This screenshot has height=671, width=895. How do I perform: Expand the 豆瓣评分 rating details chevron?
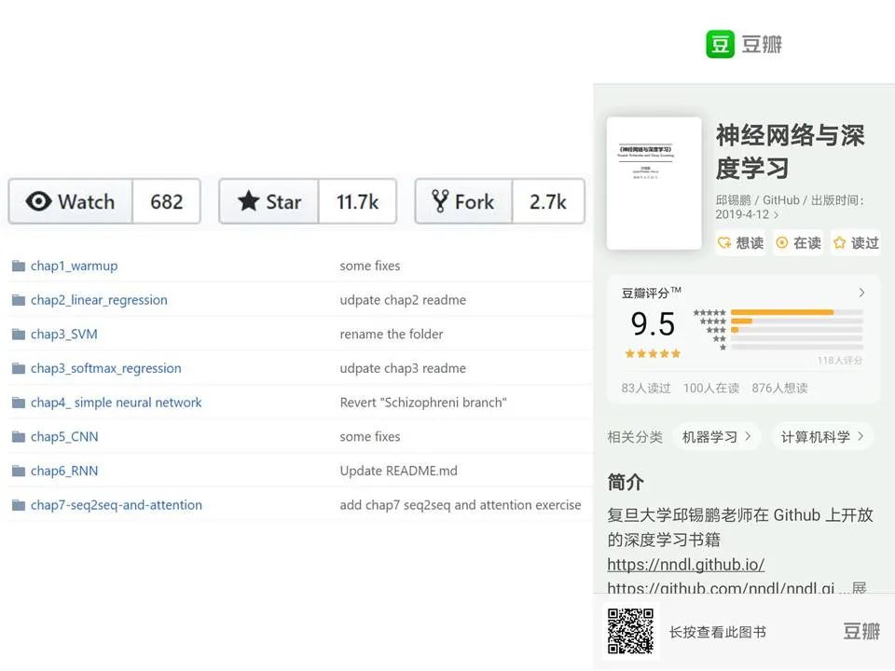pyautogui.click(x=861, y=293)
